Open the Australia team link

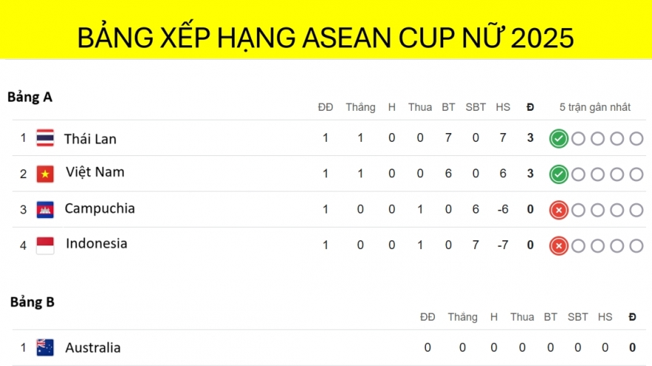[x=93, y=348]
